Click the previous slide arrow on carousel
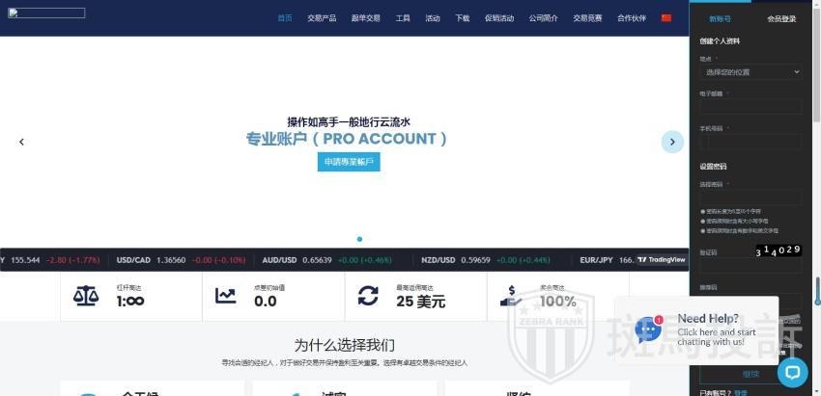Screen dimensions: 821x396 click(21, 142)
